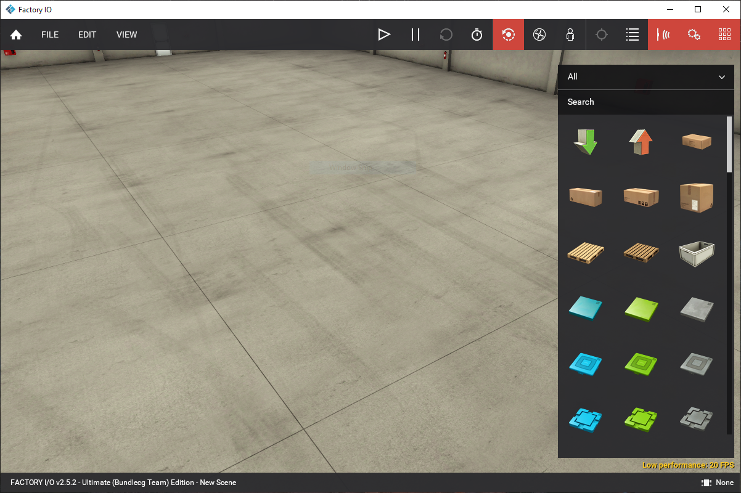The image size is (741, 493).
Task: Toggle the parts palette grid icon
Action: click(x=725, y=35)
